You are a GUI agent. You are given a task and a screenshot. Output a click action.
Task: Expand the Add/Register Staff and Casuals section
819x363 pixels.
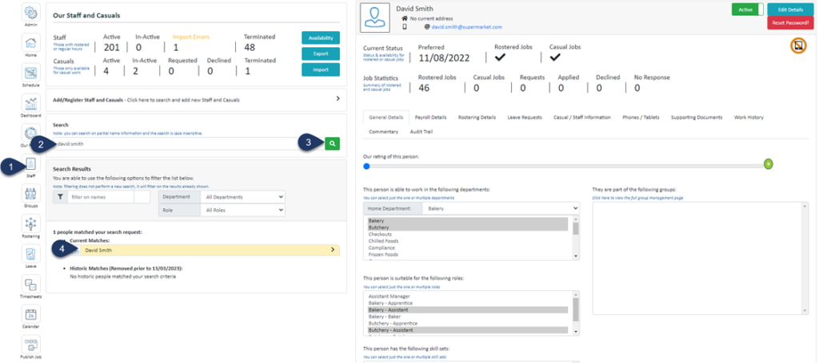(x=196, y=99)
